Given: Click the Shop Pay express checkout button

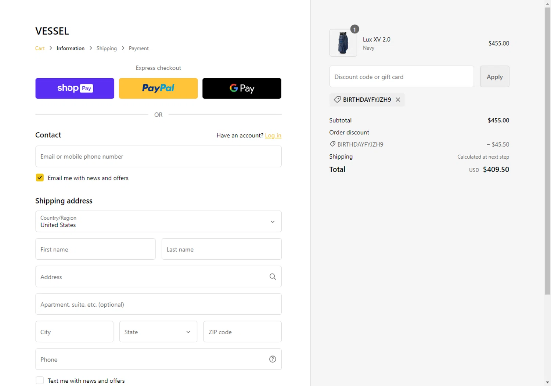Looking at the screenshot, I should point(75,88).
